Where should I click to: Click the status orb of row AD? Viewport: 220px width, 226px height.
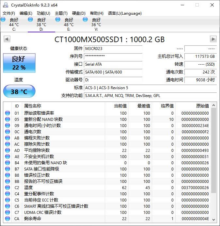click(8, 150)
